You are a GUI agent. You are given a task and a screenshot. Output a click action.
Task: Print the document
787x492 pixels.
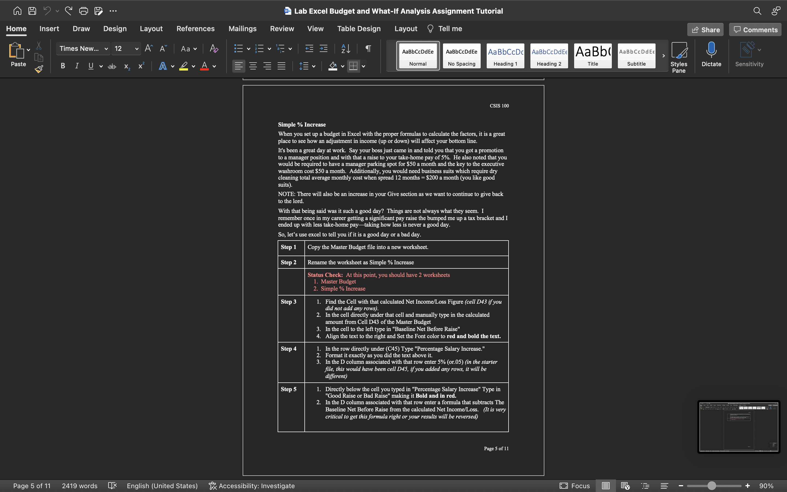pyautogui.click(x=84, y=11)
